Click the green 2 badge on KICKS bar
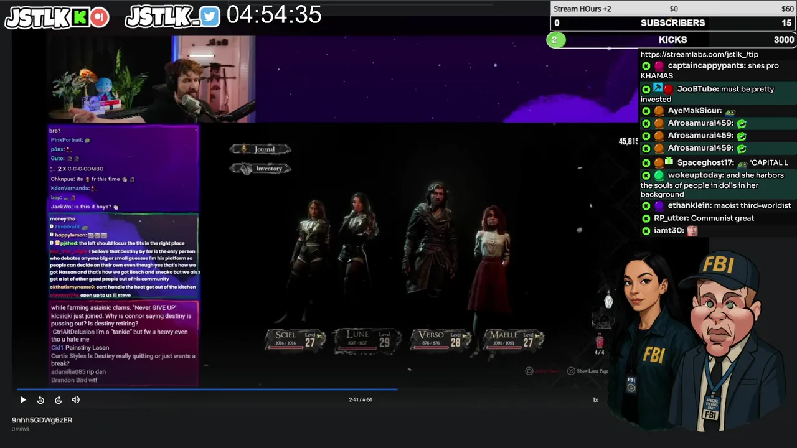Viewport: 797px width, 448px height. coord(555,40)
